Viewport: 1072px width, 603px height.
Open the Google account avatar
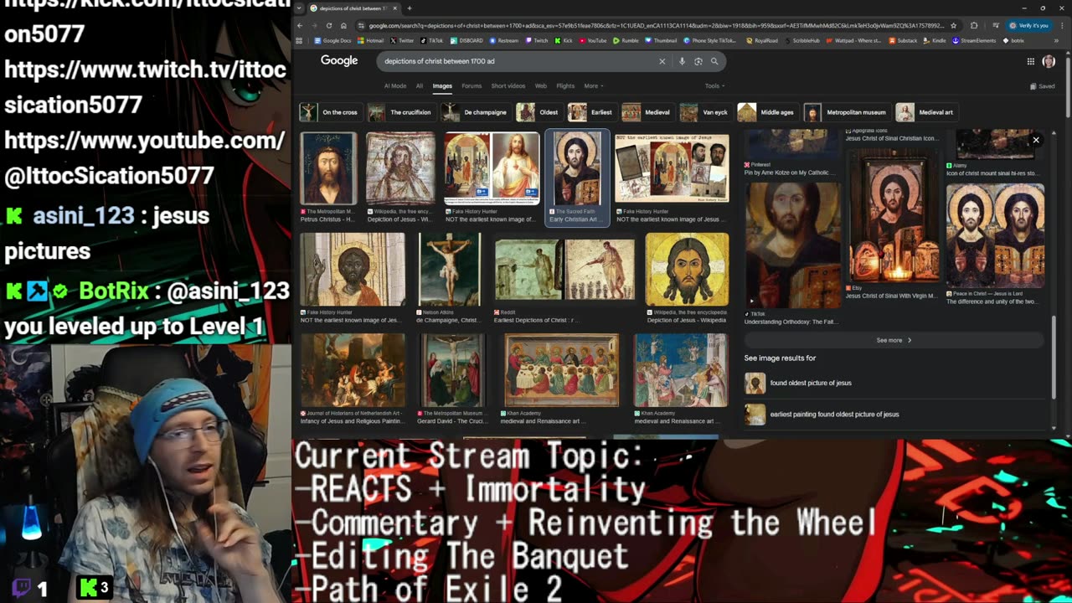(1049, 61)
